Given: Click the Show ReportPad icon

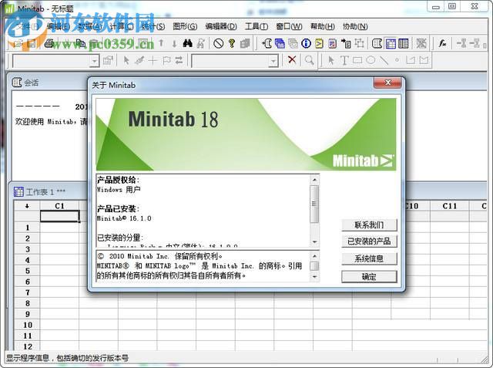Looking at the screenshot, I should pyautogui.click(x=332, y=43).
